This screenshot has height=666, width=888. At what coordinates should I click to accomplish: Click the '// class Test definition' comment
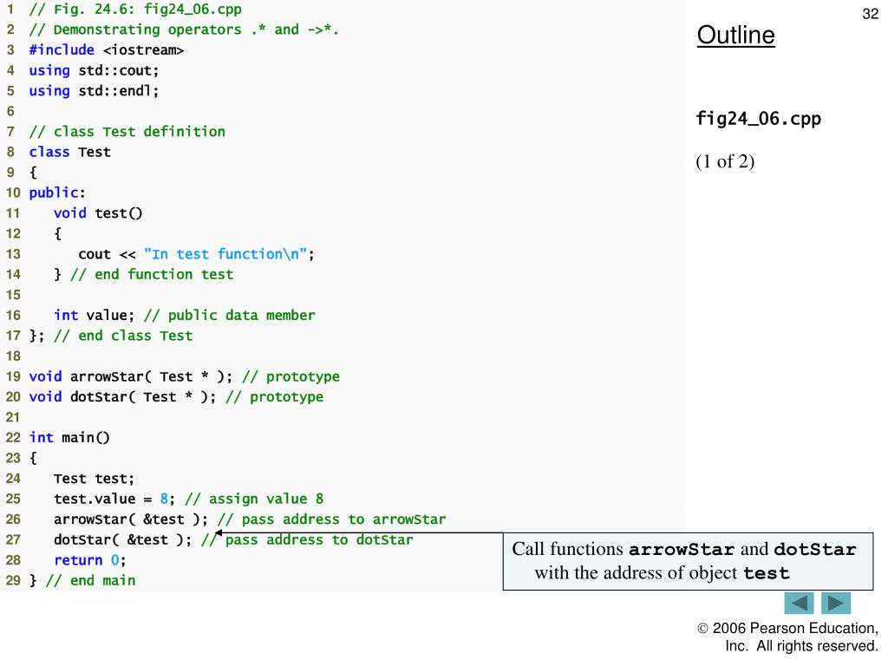pyautogui.click(x=127, y=132)
